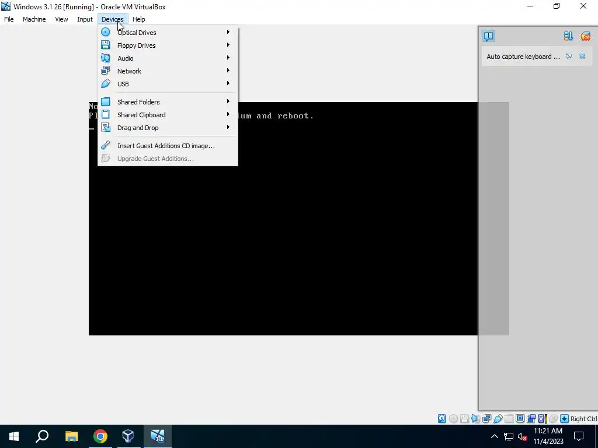Screen dimensions: 598x448
Task: Dismiss the Auto capture keyboard notification
Action: tap(582, 57)
